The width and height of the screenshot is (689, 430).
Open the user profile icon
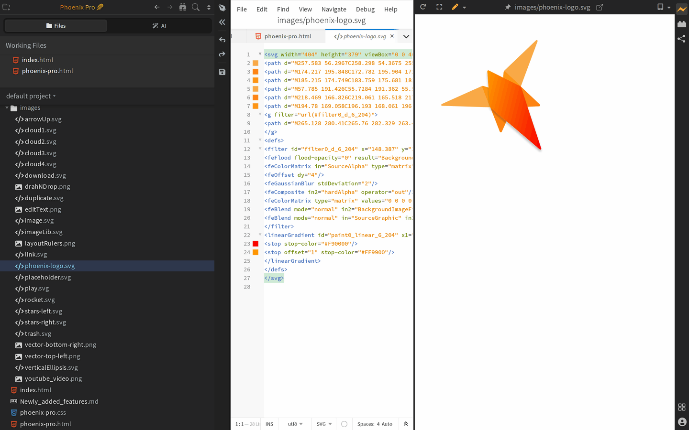click(682, 422)
